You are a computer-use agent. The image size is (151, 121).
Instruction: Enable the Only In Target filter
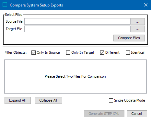pyautogui.click(x=68, y=53)
